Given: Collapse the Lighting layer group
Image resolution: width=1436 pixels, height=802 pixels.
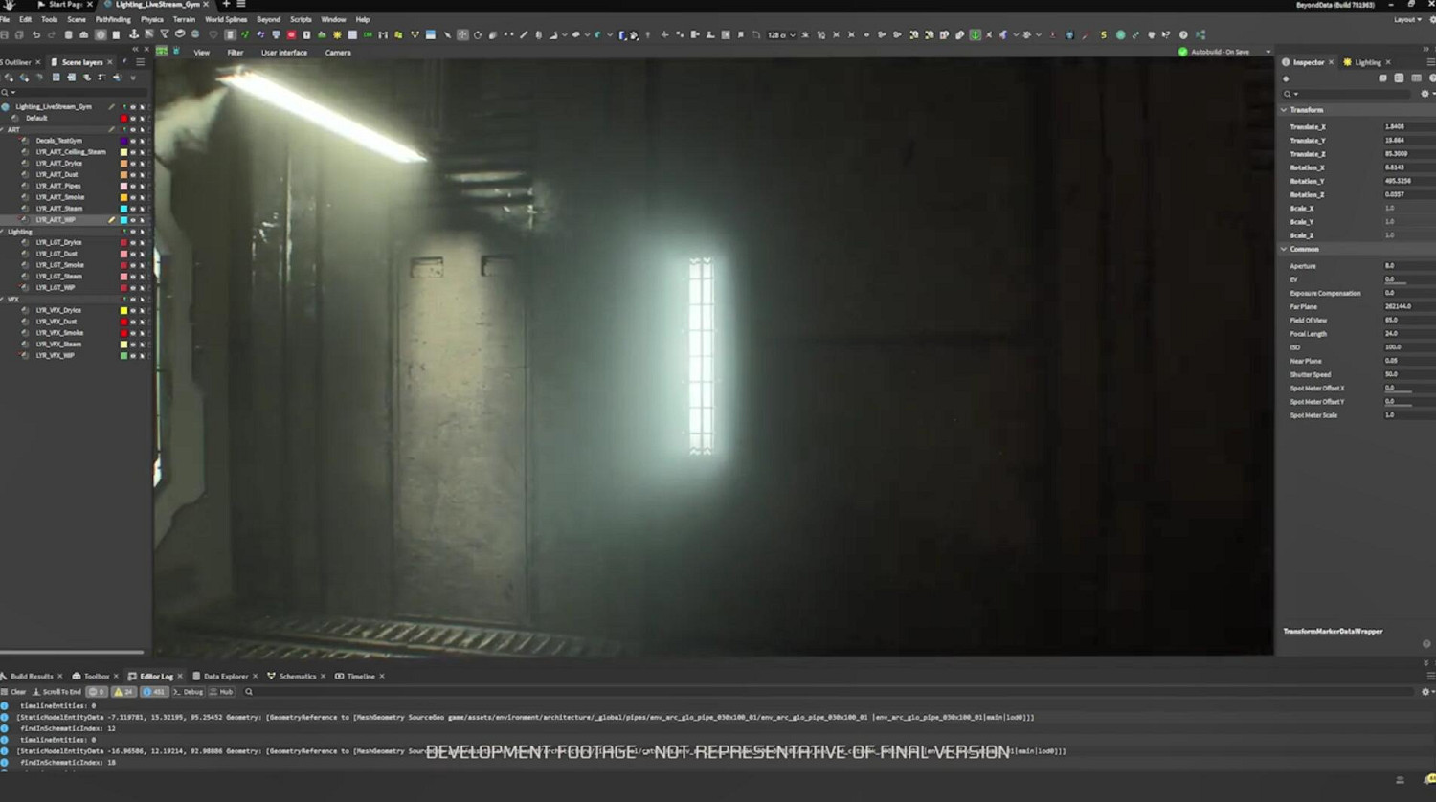Looking at the screenshot, I should (3, 232).
